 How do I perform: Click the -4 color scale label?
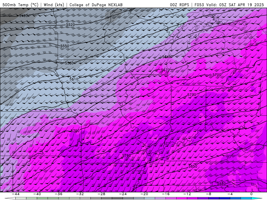[x=230, y=194]
